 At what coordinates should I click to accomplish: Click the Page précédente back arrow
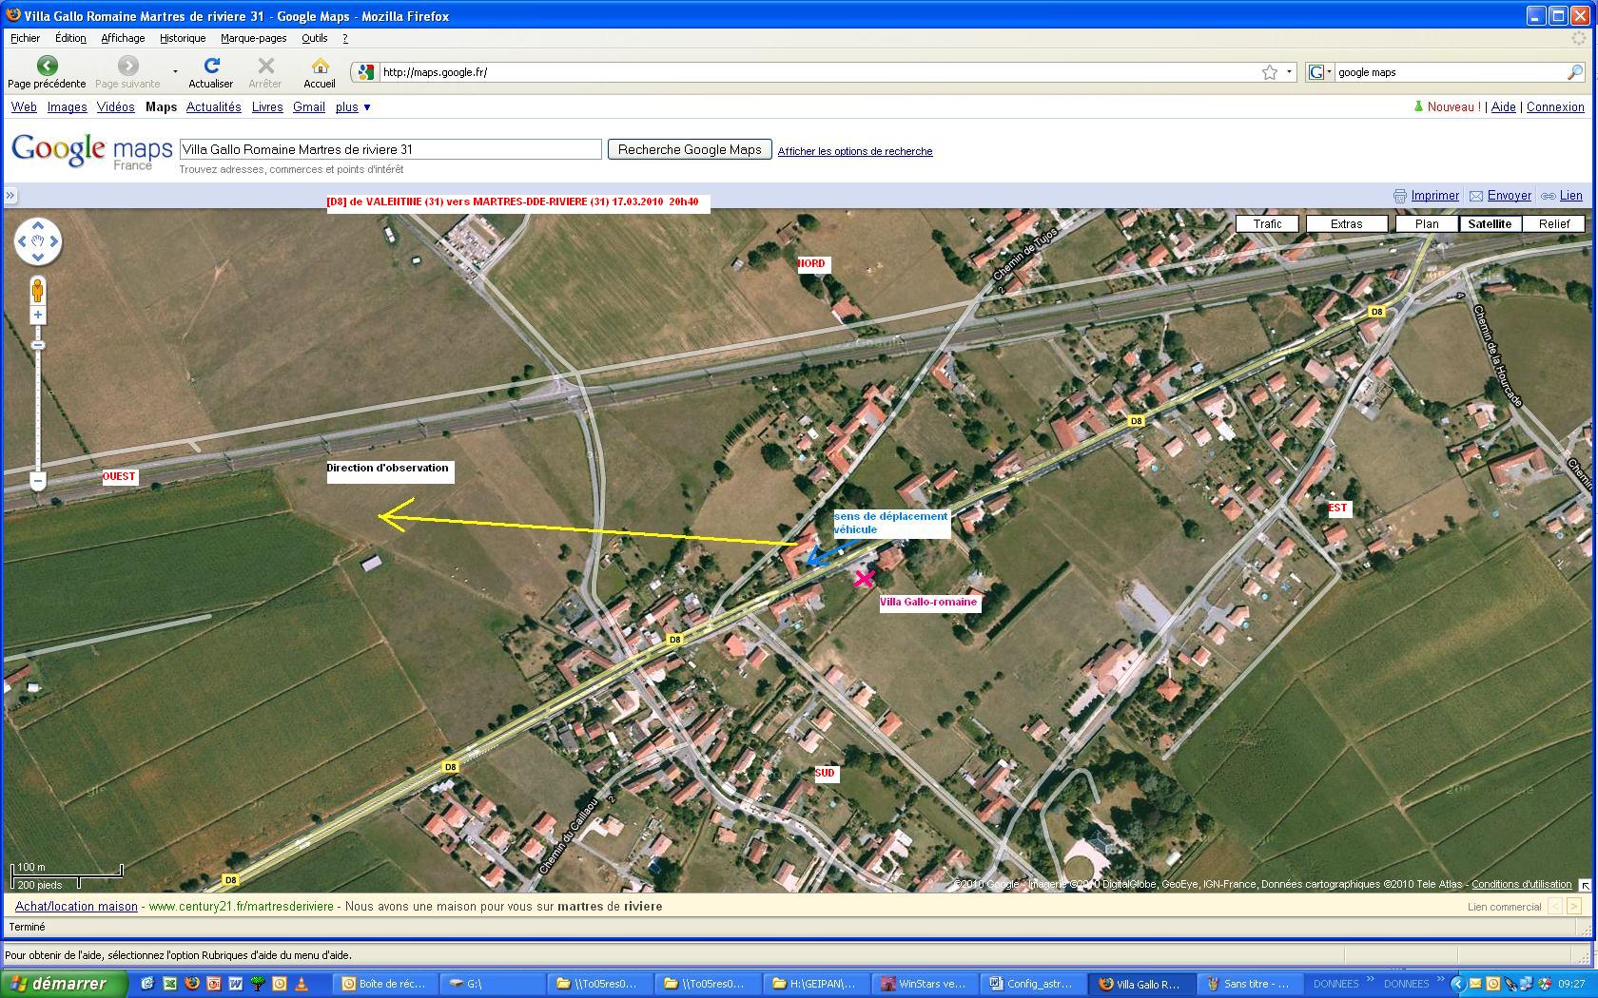point(47,67)
